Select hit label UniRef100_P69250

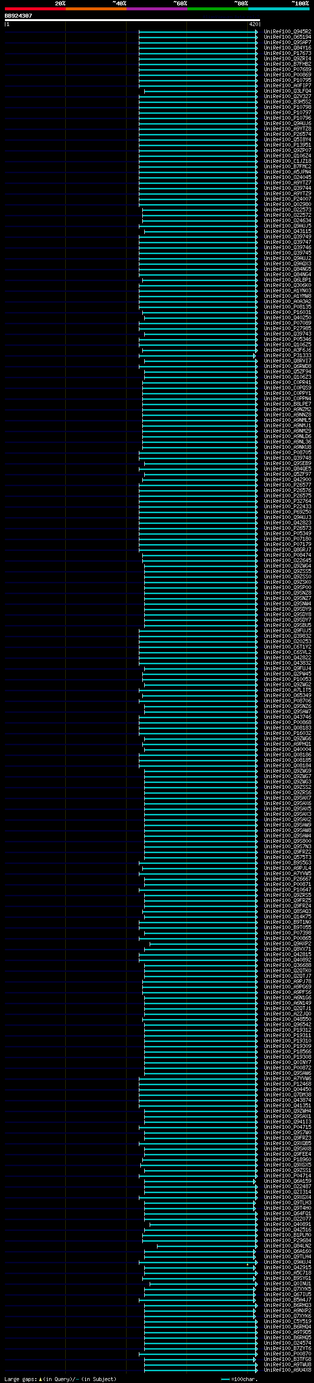[287, 512]
